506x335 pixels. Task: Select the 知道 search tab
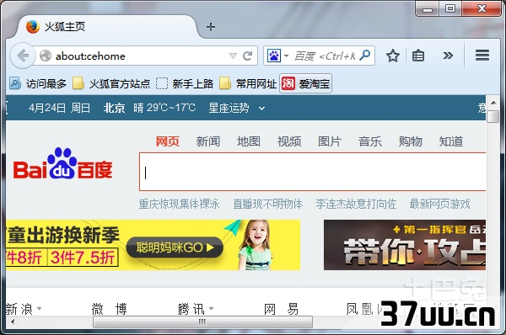click(x=451, y=141)
